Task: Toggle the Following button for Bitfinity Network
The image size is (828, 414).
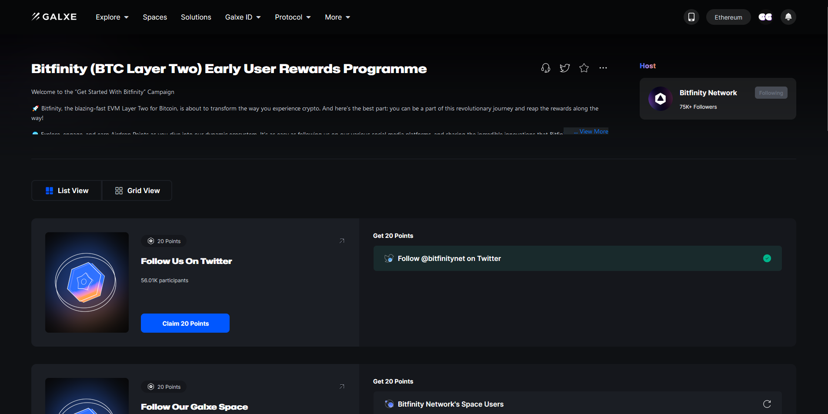Action: click(x=771, y=93)
